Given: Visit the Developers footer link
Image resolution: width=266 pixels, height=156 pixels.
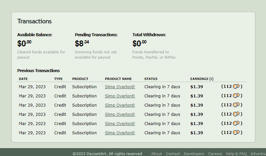Looking at the screenshot, I should click(x=194, y=154).
